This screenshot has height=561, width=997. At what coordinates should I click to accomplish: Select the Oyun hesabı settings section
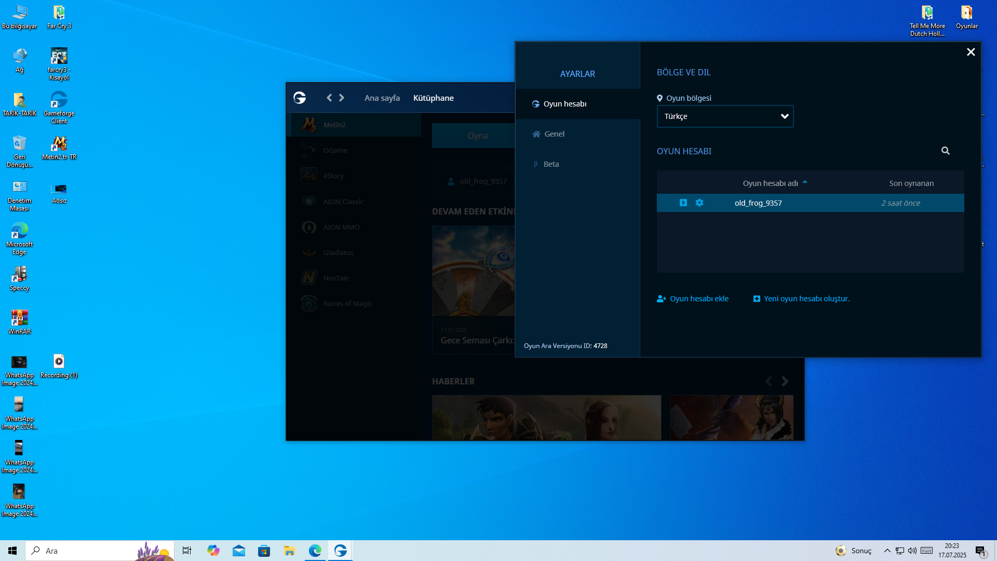coord(564,104)
